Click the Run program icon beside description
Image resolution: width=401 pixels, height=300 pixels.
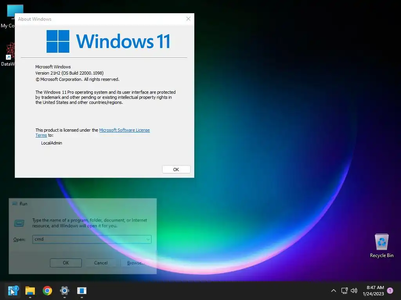19,223
